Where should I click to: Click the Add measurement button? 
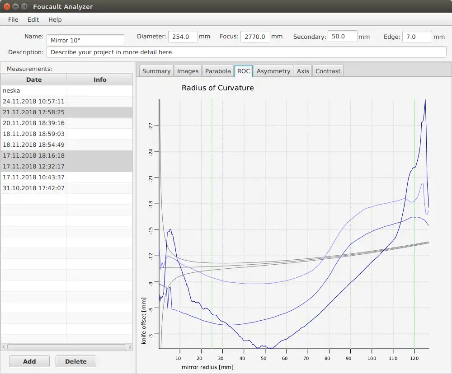click(29, 361)
